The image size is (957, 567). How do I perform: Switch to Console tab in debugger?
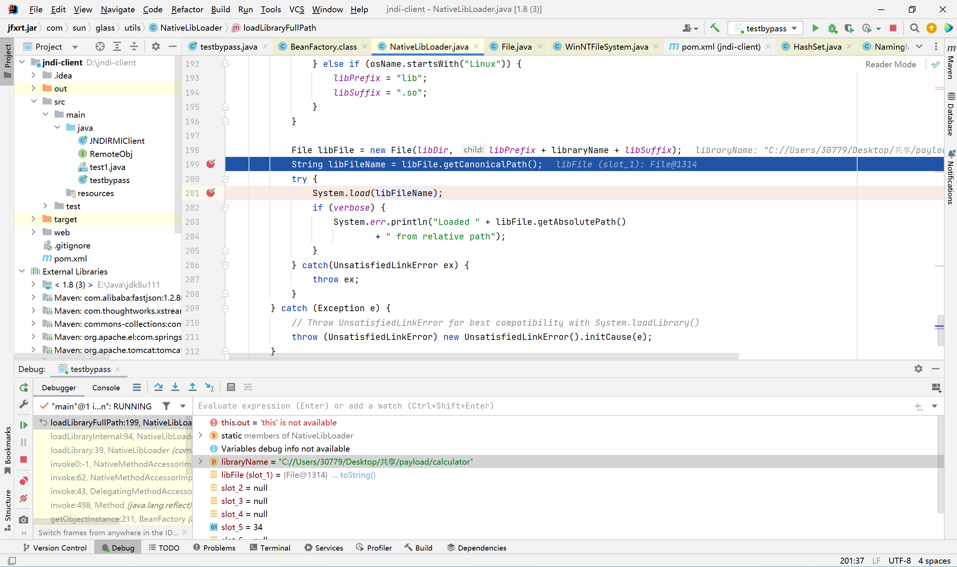click(x=106, y=387)
